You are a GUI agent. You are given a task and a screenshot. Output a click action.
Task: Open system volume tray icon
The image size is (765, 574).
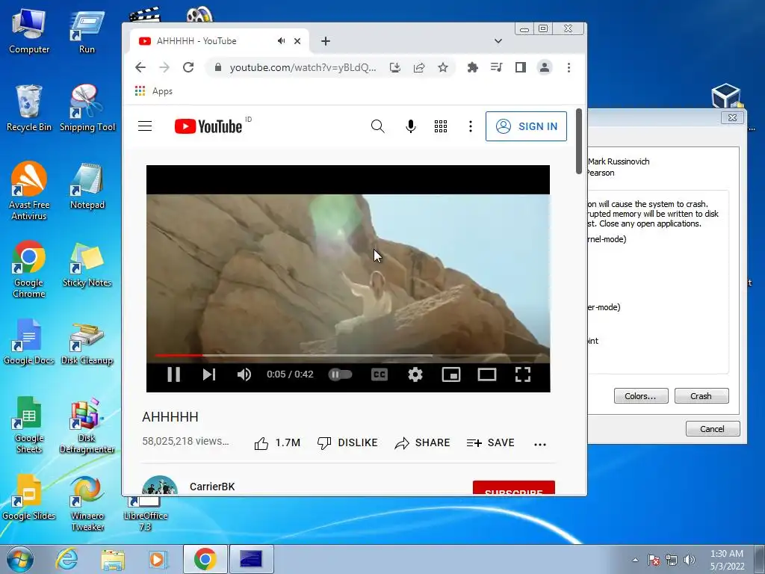(689, 560)
